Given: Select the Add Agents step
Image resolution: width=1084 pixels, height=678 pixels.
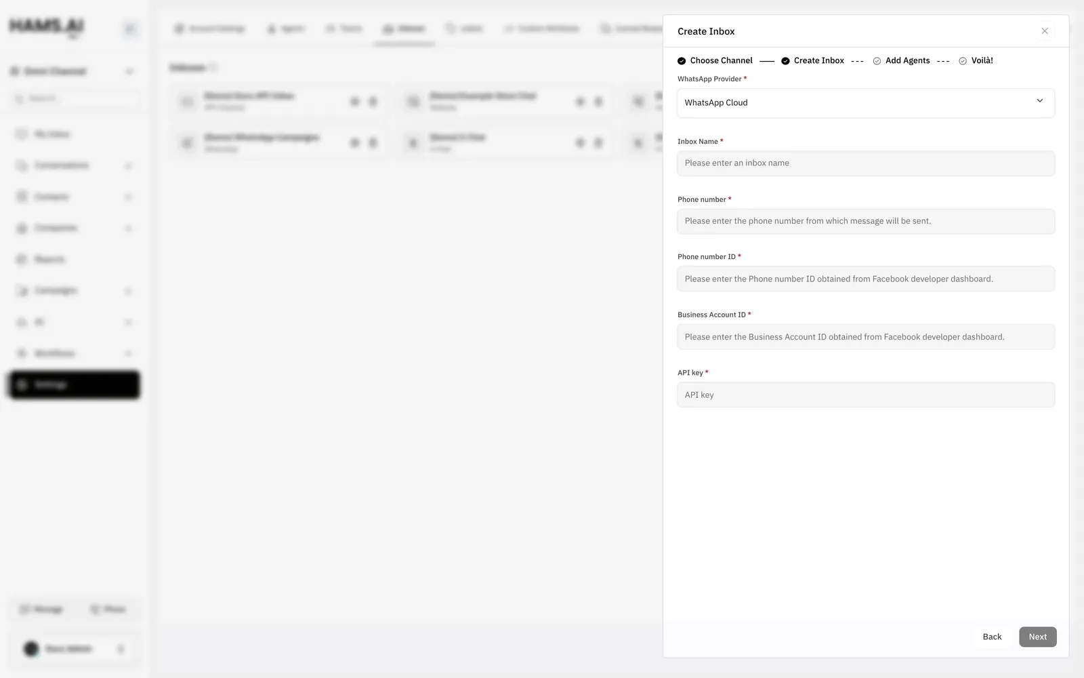Looking at the screenshot, I should [x=902, y=60].
